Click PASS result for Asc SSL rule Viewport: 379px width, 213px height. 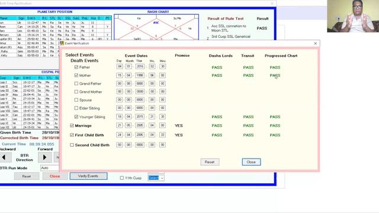tap(262, 28)
